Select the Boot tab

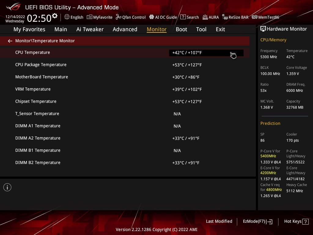pos(181,29)
